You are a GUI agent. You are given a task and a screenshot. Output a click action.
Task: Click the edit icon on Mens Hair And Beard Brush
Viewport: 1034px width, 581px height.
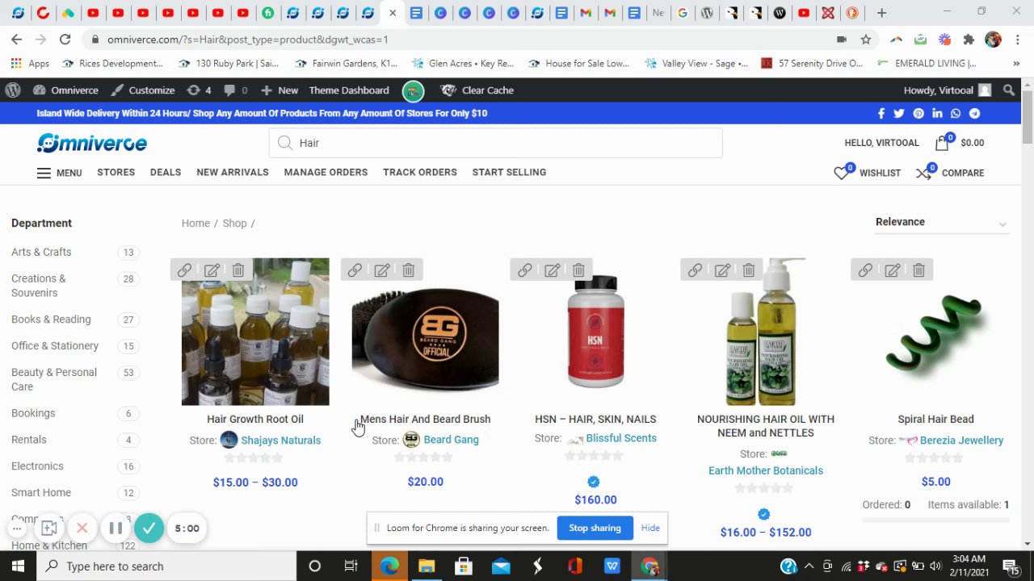382,270
